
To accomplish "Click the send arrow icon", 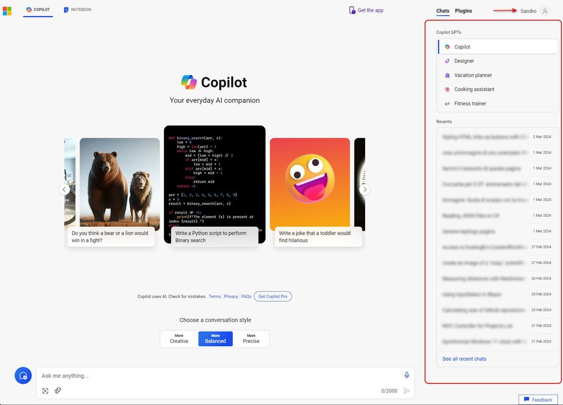I will (x=406, y=391).
